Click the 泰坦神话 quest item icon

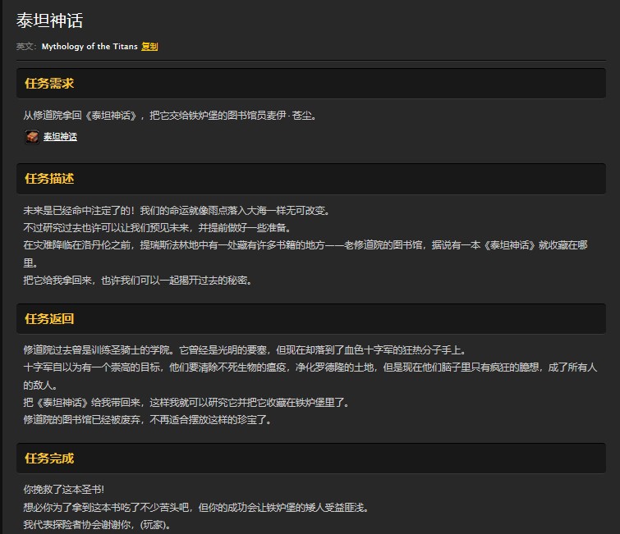(x=31, y=137)
